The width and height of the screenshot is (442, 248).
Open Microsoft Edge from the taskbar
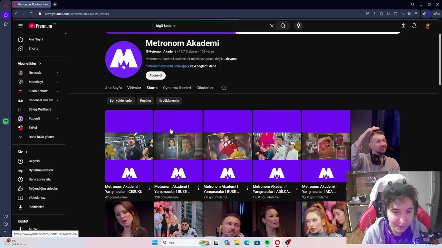(x=247, y=242)
